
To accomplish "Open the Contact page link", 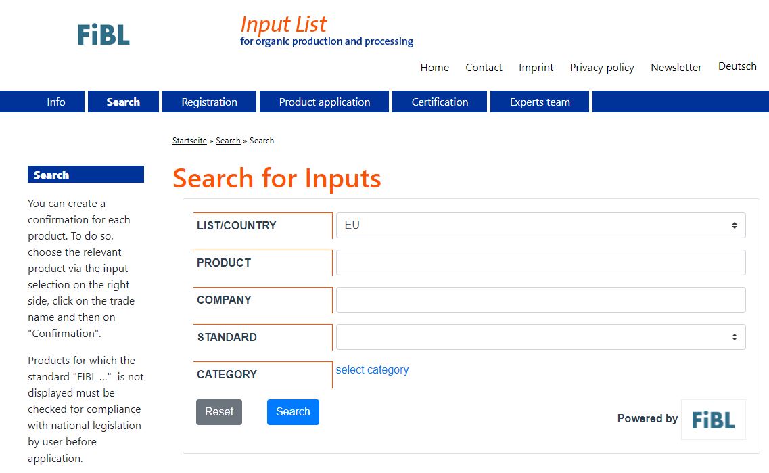I will (x=484, y=67).
